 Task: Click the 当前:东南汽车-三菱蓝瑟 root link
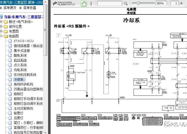tap(24, 17)
